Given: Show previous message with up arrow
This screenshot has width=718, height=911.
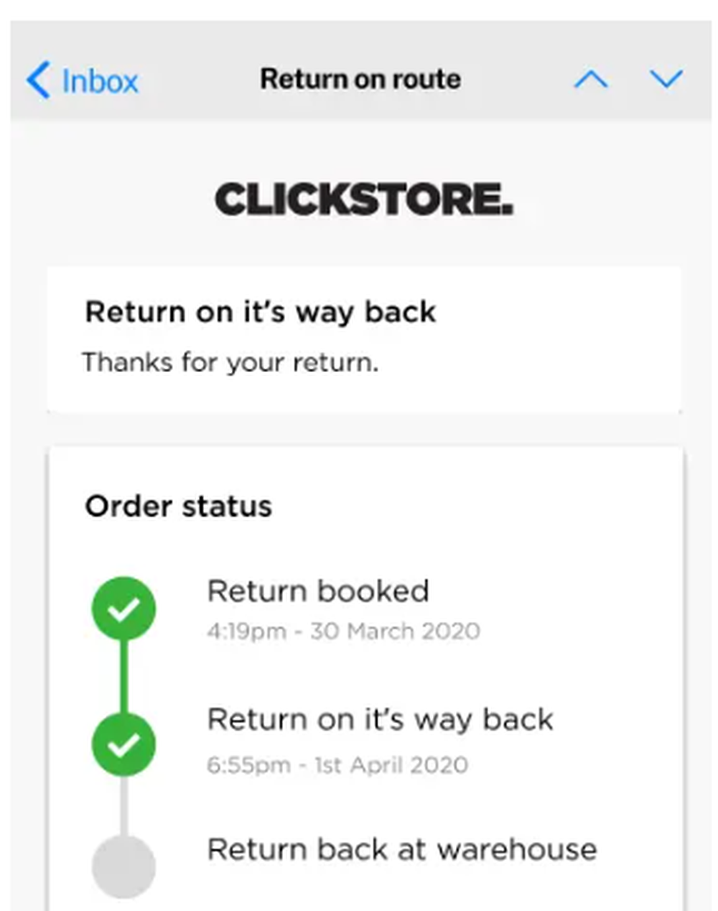Looking at the screenshot, I should [591, 79].
